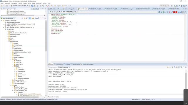Maximize the Datenprojektexplorer panel
Viewport: 188px width, 105px height.
[x=45, y=9]
